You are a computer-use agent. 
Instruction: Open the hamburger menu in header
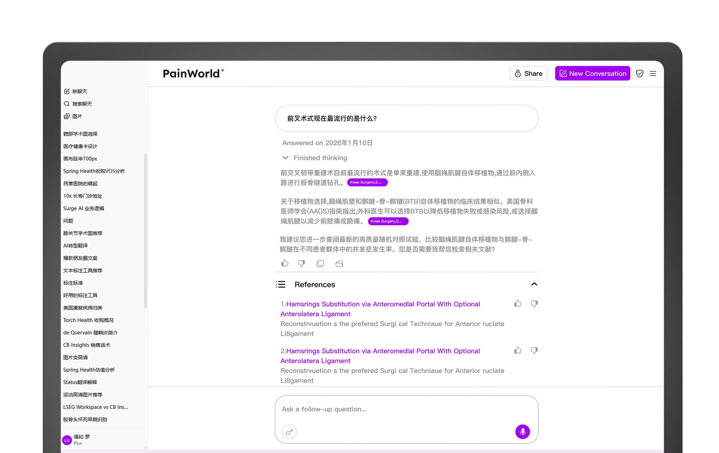click(653, 73)
